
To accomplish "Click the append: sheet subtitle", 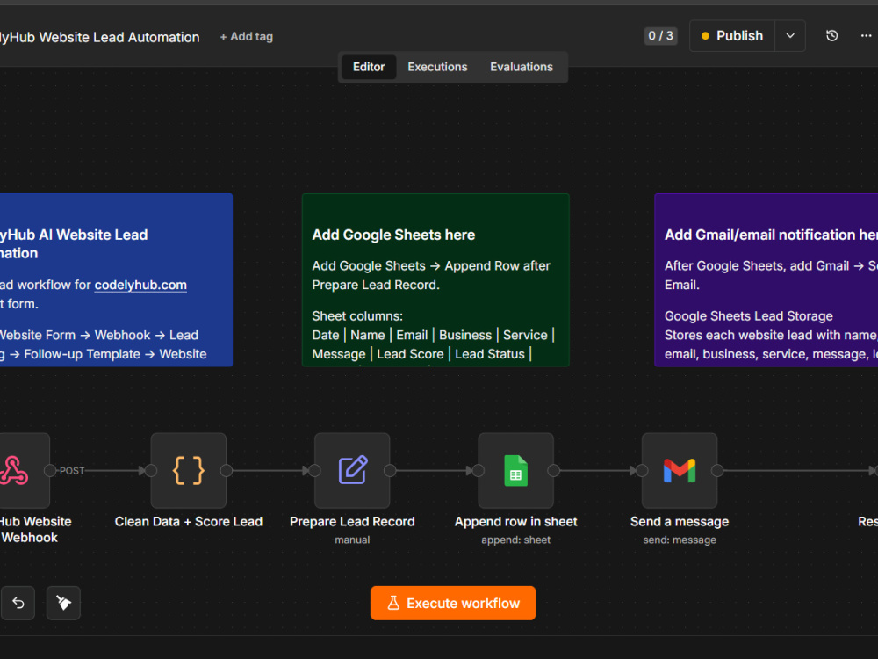I will click(515, 540).
